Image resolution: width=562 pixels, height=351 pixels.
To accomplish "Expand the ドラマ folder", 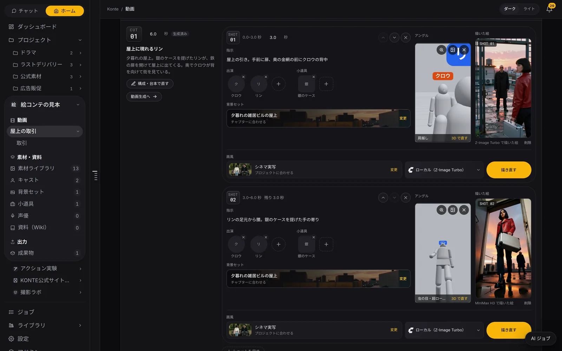I will click(80, 53).
